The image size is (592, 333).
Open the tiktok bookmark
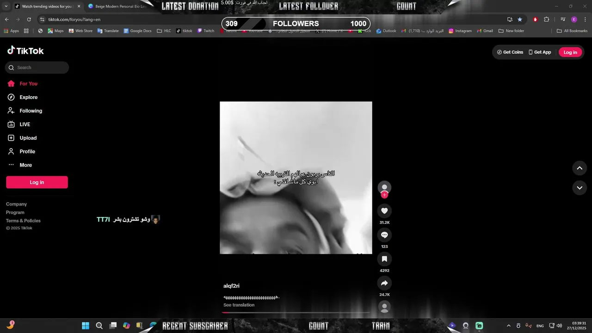click(x=184, y=31)
